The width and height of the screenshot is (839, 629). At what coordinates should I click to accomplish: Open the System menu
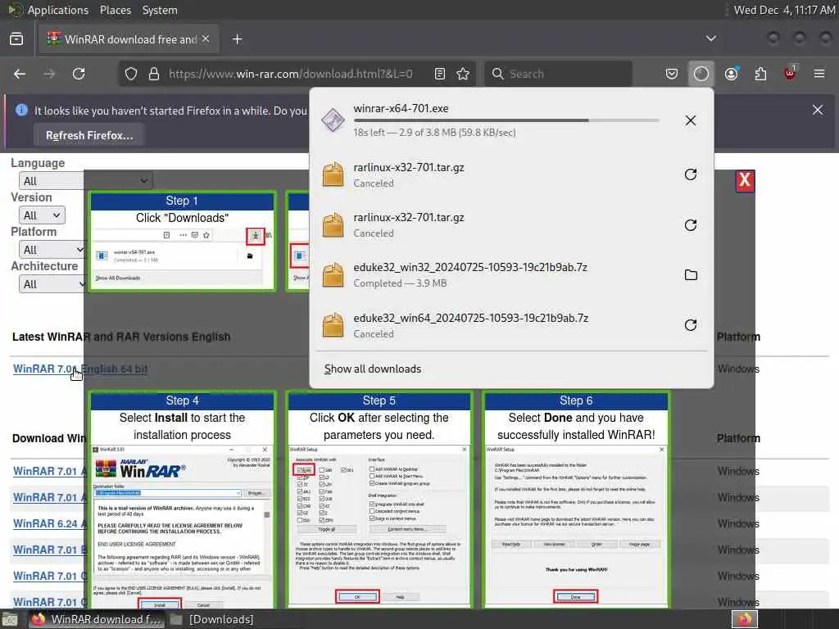pyautogui.click(x=160, y=10)
